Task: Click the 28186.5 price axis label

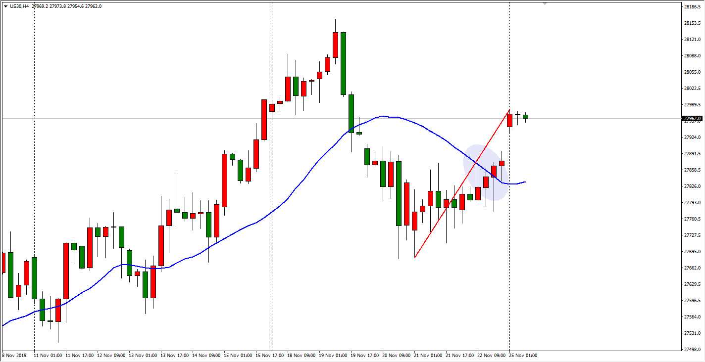Action: pos(692,7)
